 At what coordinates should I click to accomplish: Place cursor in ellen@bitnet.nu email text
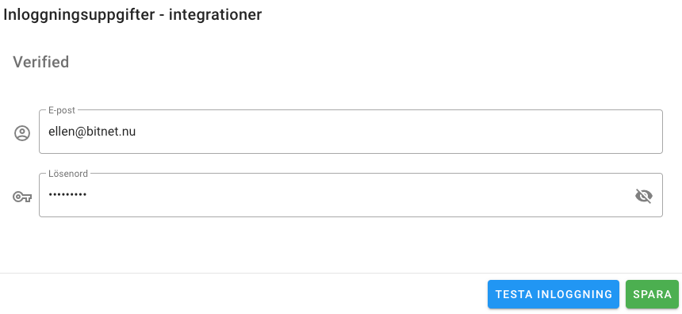click(x=92, y=132)
